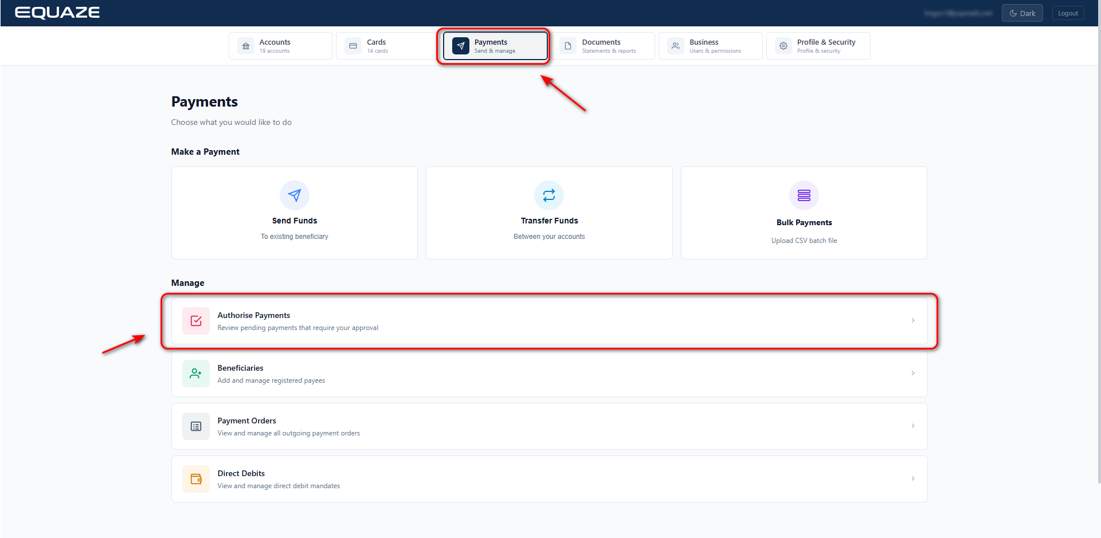Click 'To existing beneficiary' text
Screen dimensions: 1101x538
[295, 237]
